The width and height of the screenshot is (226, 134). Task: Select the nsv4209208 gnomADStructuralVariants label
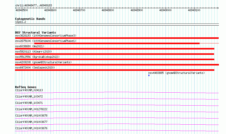point(43,62)
